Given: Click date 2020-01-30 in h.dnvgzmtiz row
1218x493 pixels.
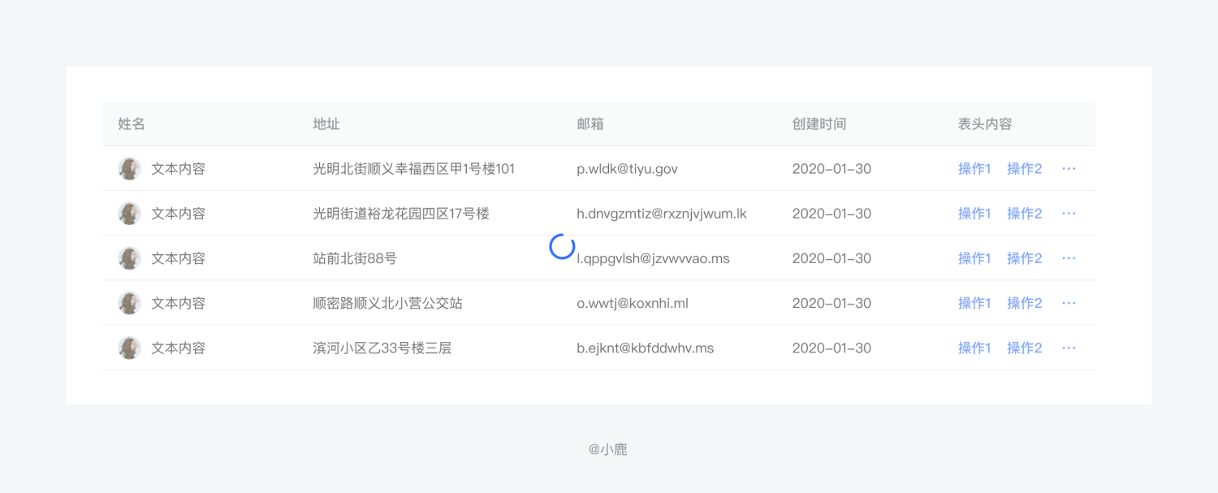Looking at the screenshot, I should (831, 214).
